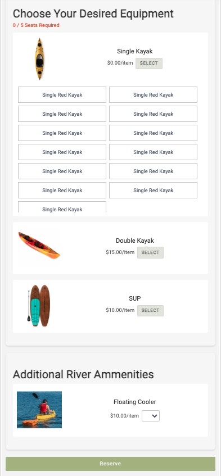Choose Select for the Double Kayak
221x476 pixels.
[x=150, y=252]
